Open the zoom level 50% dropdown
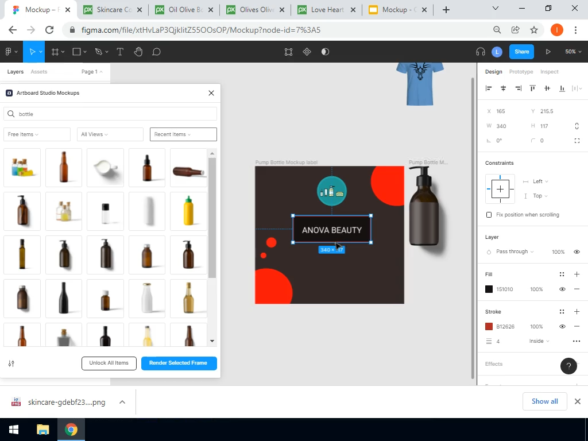 pos(572,52)
